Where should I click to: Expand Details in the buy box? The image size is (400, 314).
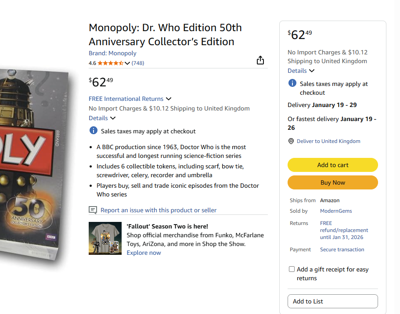pos(301,71)
